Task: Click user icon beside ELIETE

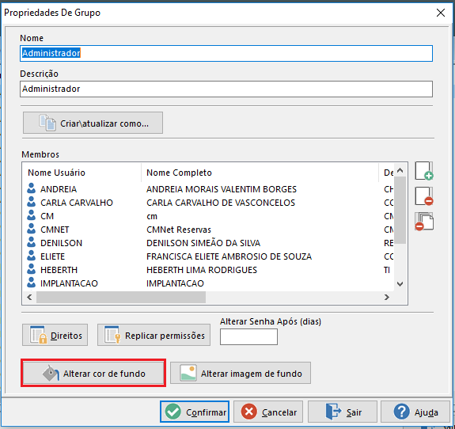Action: [x=31, y=256]
